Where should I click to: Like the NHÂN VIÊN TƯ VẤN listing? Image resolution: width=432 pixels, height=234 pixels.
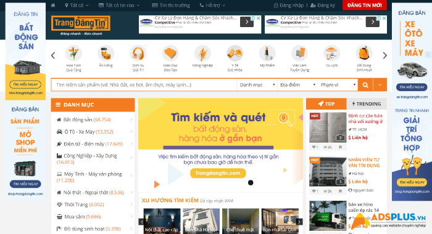[x=315, y=191]
